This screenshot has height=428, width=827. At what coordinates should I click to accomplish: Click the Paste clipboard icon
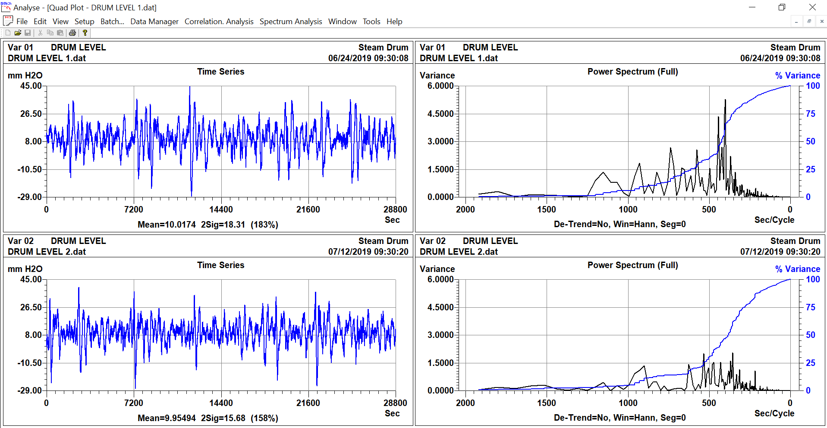tap(60, 33)
